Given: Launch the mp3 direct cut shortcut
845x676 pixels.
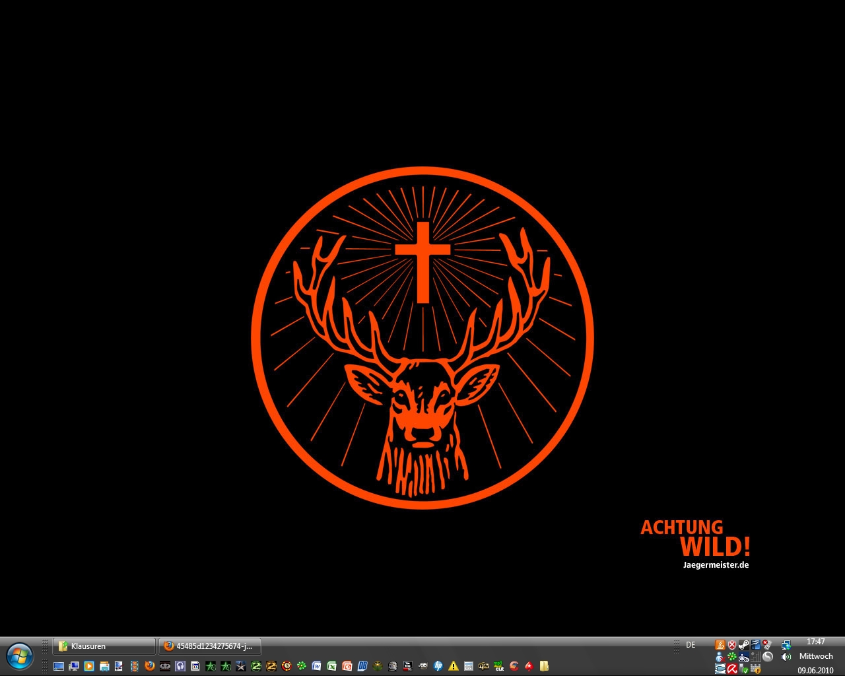Looking at the screenshot, I should pos(499,666).
